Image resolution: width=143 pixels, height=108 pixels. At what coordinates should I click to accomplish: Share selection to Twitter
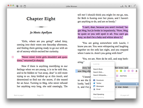coord(103,83)
